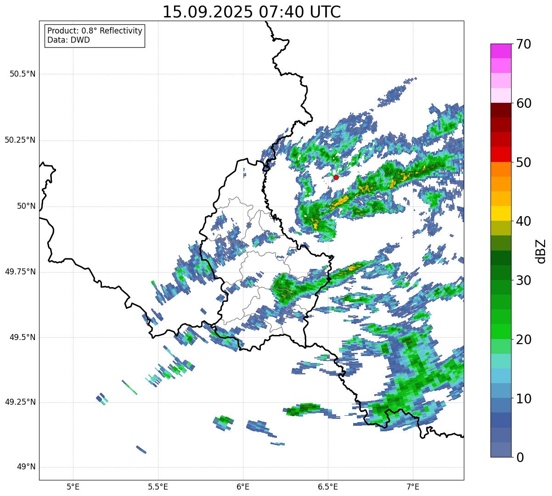The image size is (552, 496).
Task: Click the 6.5°E longitude label
Action: pos(328,486)
